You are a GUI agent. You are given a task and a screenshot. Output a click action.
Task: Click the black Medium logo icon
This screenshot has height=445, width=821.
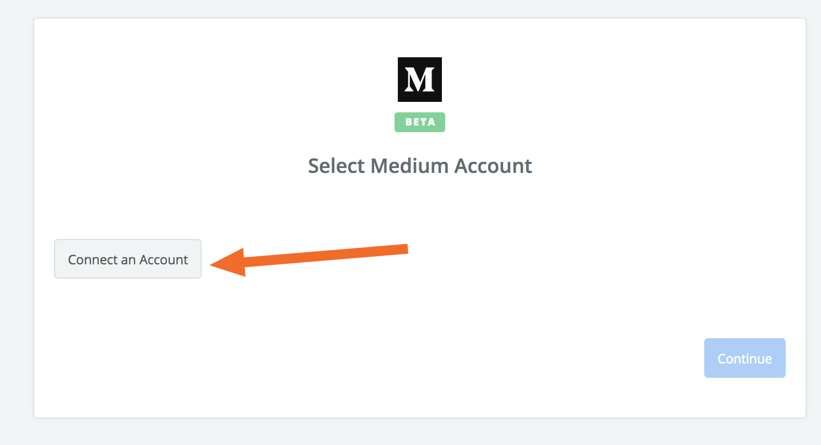tap(420, 79)
